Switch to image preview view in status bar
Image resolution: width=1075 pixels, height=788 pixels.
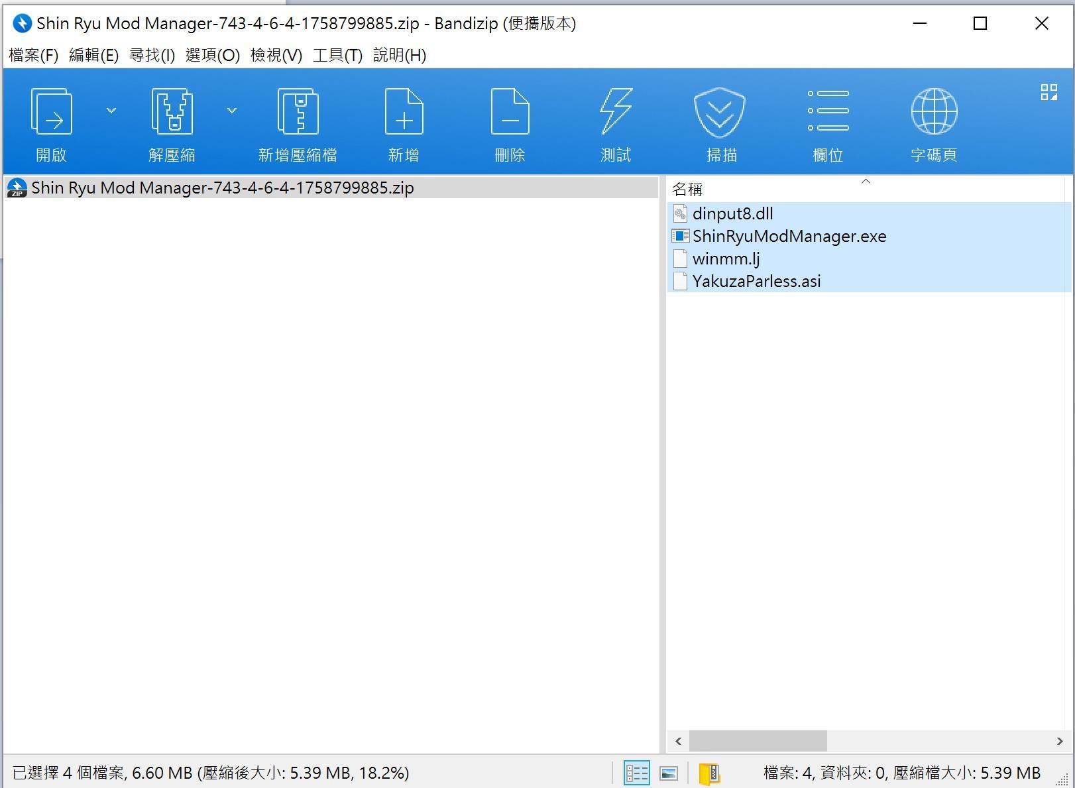tap(669, 773)
